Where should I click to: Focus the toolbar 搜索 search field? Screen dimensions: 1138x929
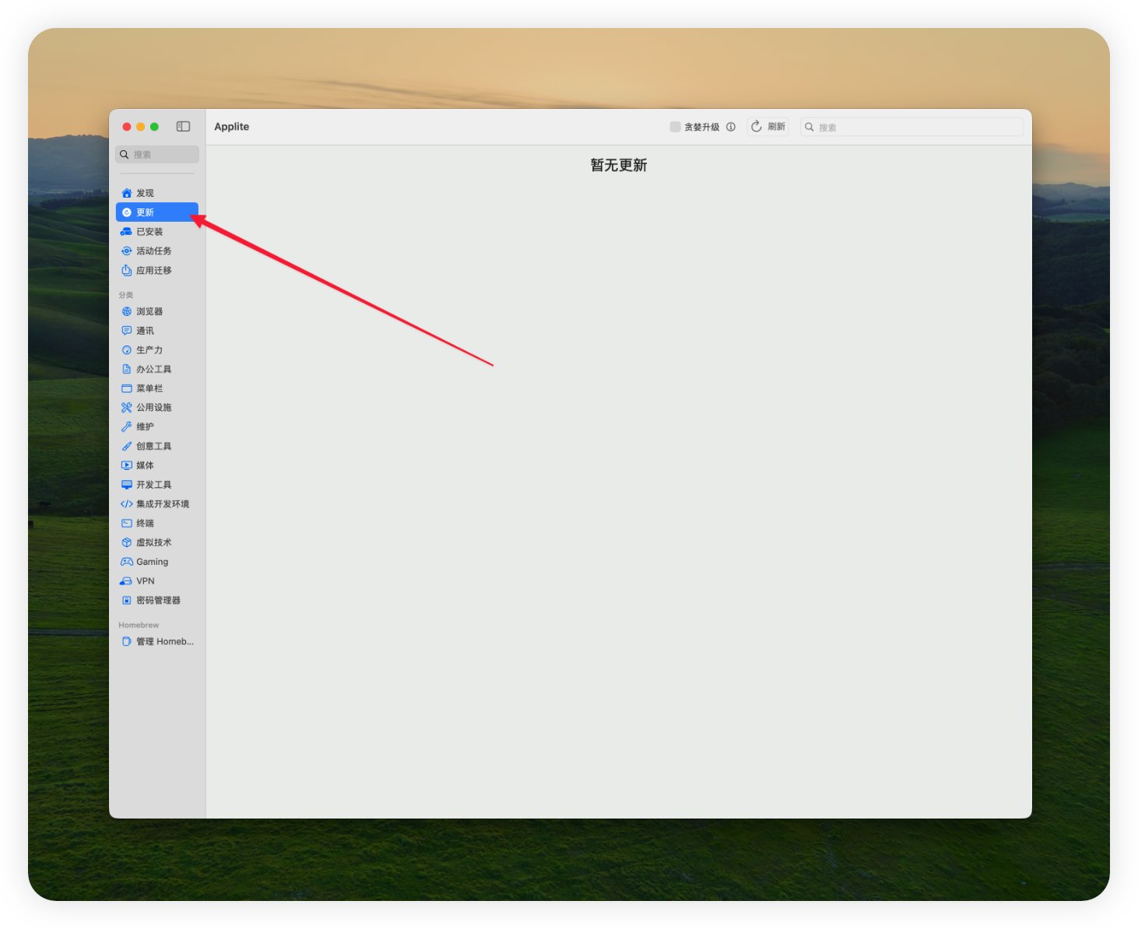click(x=912, y=127)
